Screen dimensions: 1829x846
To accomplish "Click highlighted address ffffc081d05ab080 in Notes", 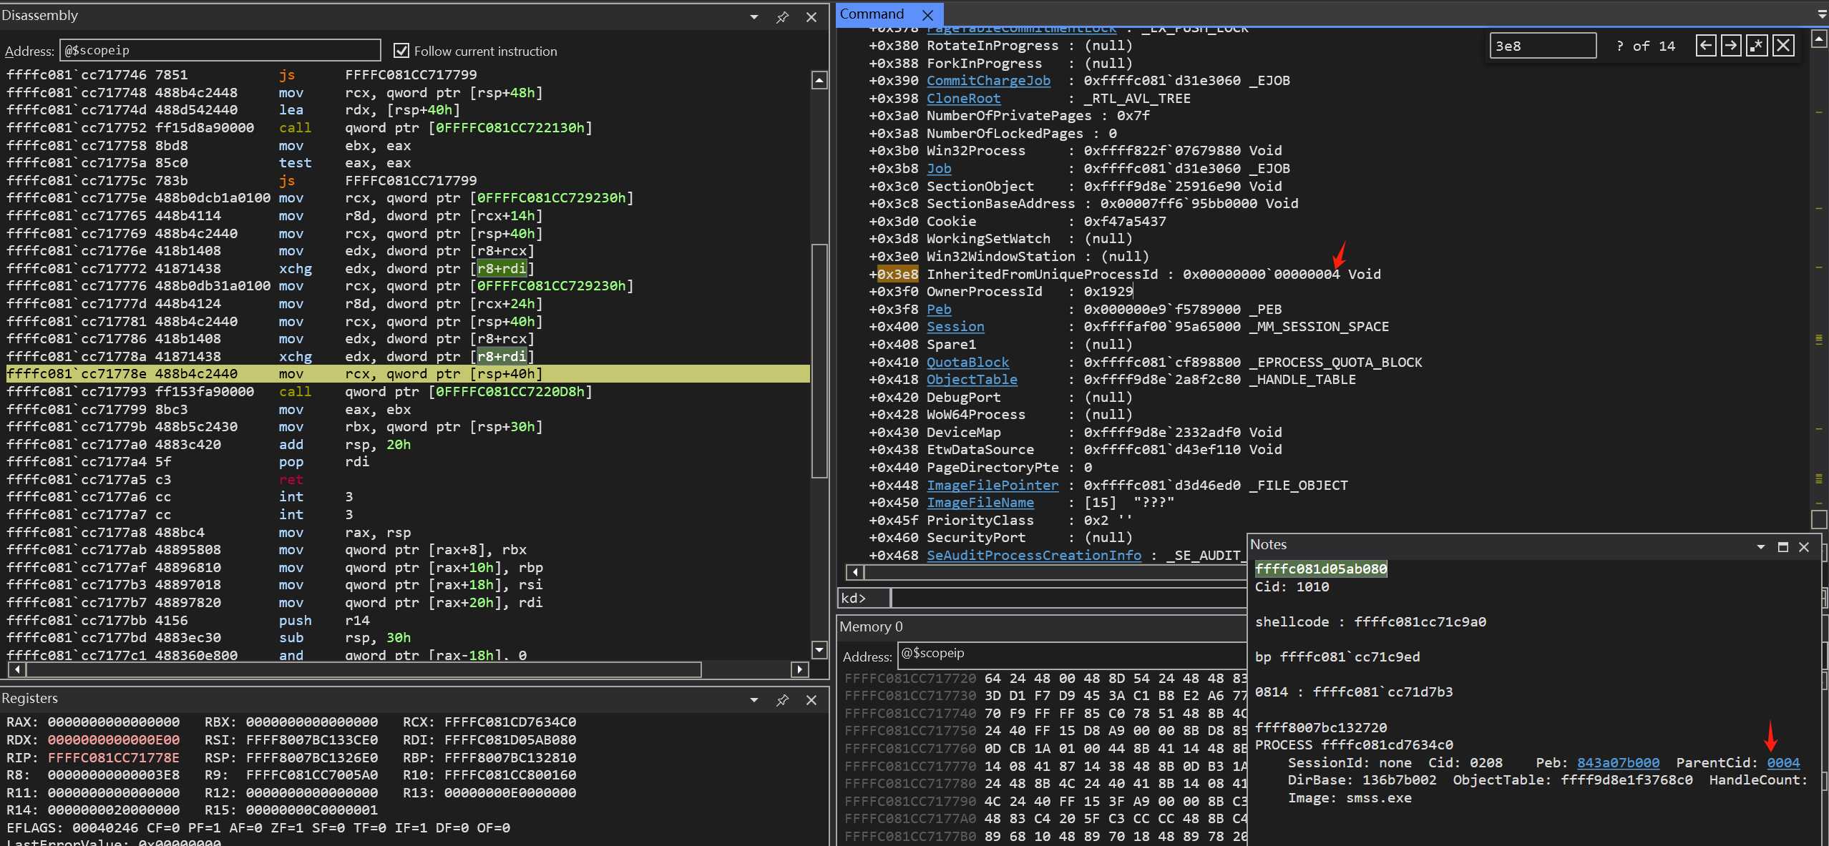I will pyautogui.click(x=1321, y=569).
